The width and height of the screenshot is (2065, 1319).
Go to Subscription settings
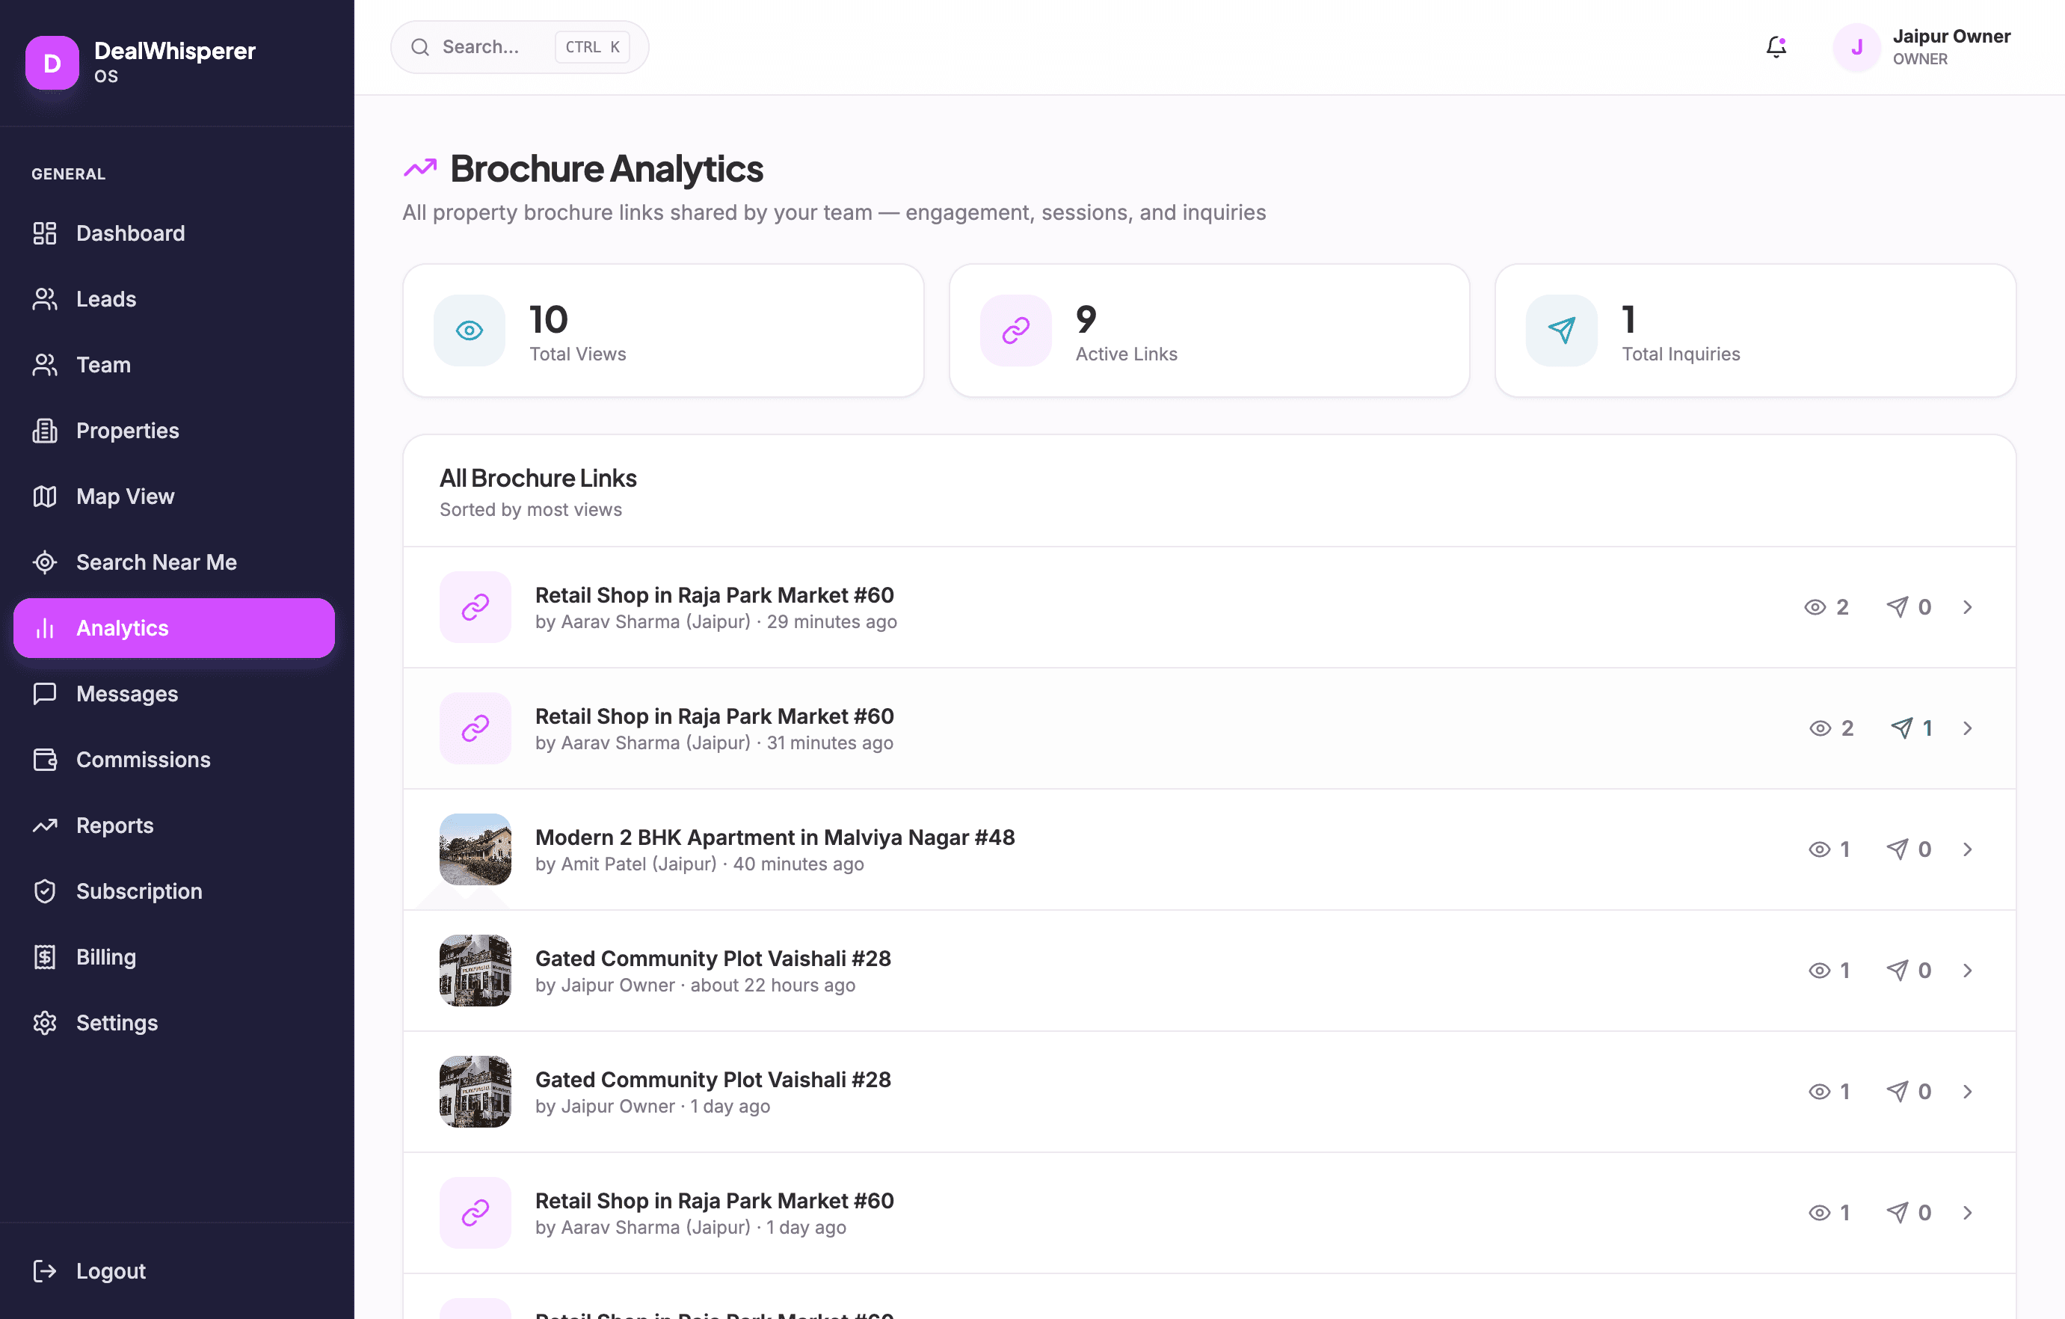(174, 892)
